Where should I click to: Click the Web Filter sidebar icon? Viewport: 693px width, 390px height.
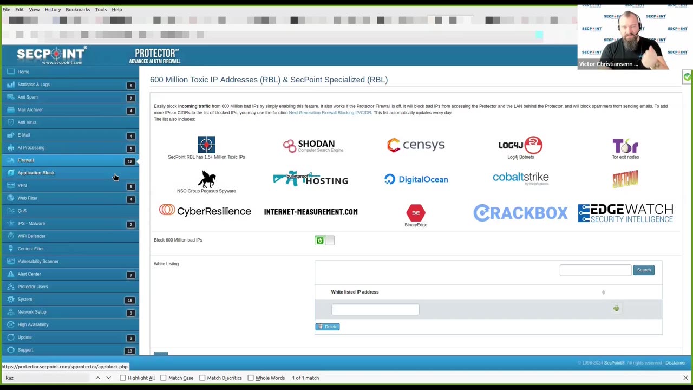pyautogui.click(x=11, y=198)
